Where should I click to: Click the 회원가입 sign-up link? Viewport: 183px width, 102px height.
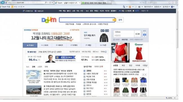click(x=125, y=40)
